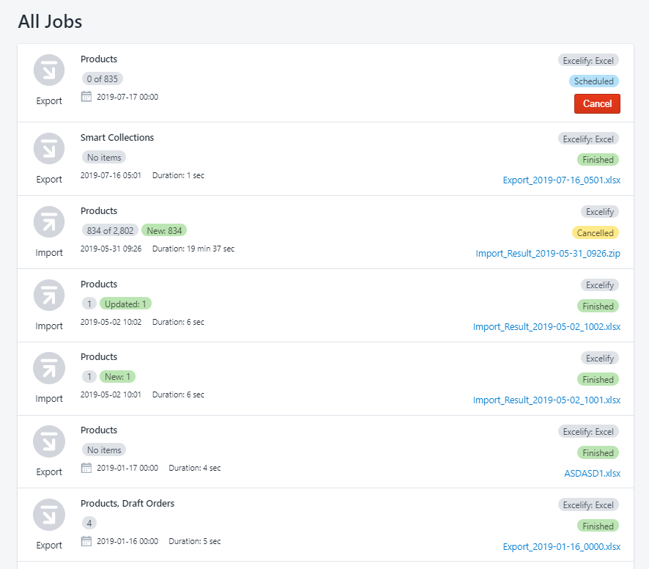
Task: Click the Smart Collections export icon
Action: [x=49, y=149]
